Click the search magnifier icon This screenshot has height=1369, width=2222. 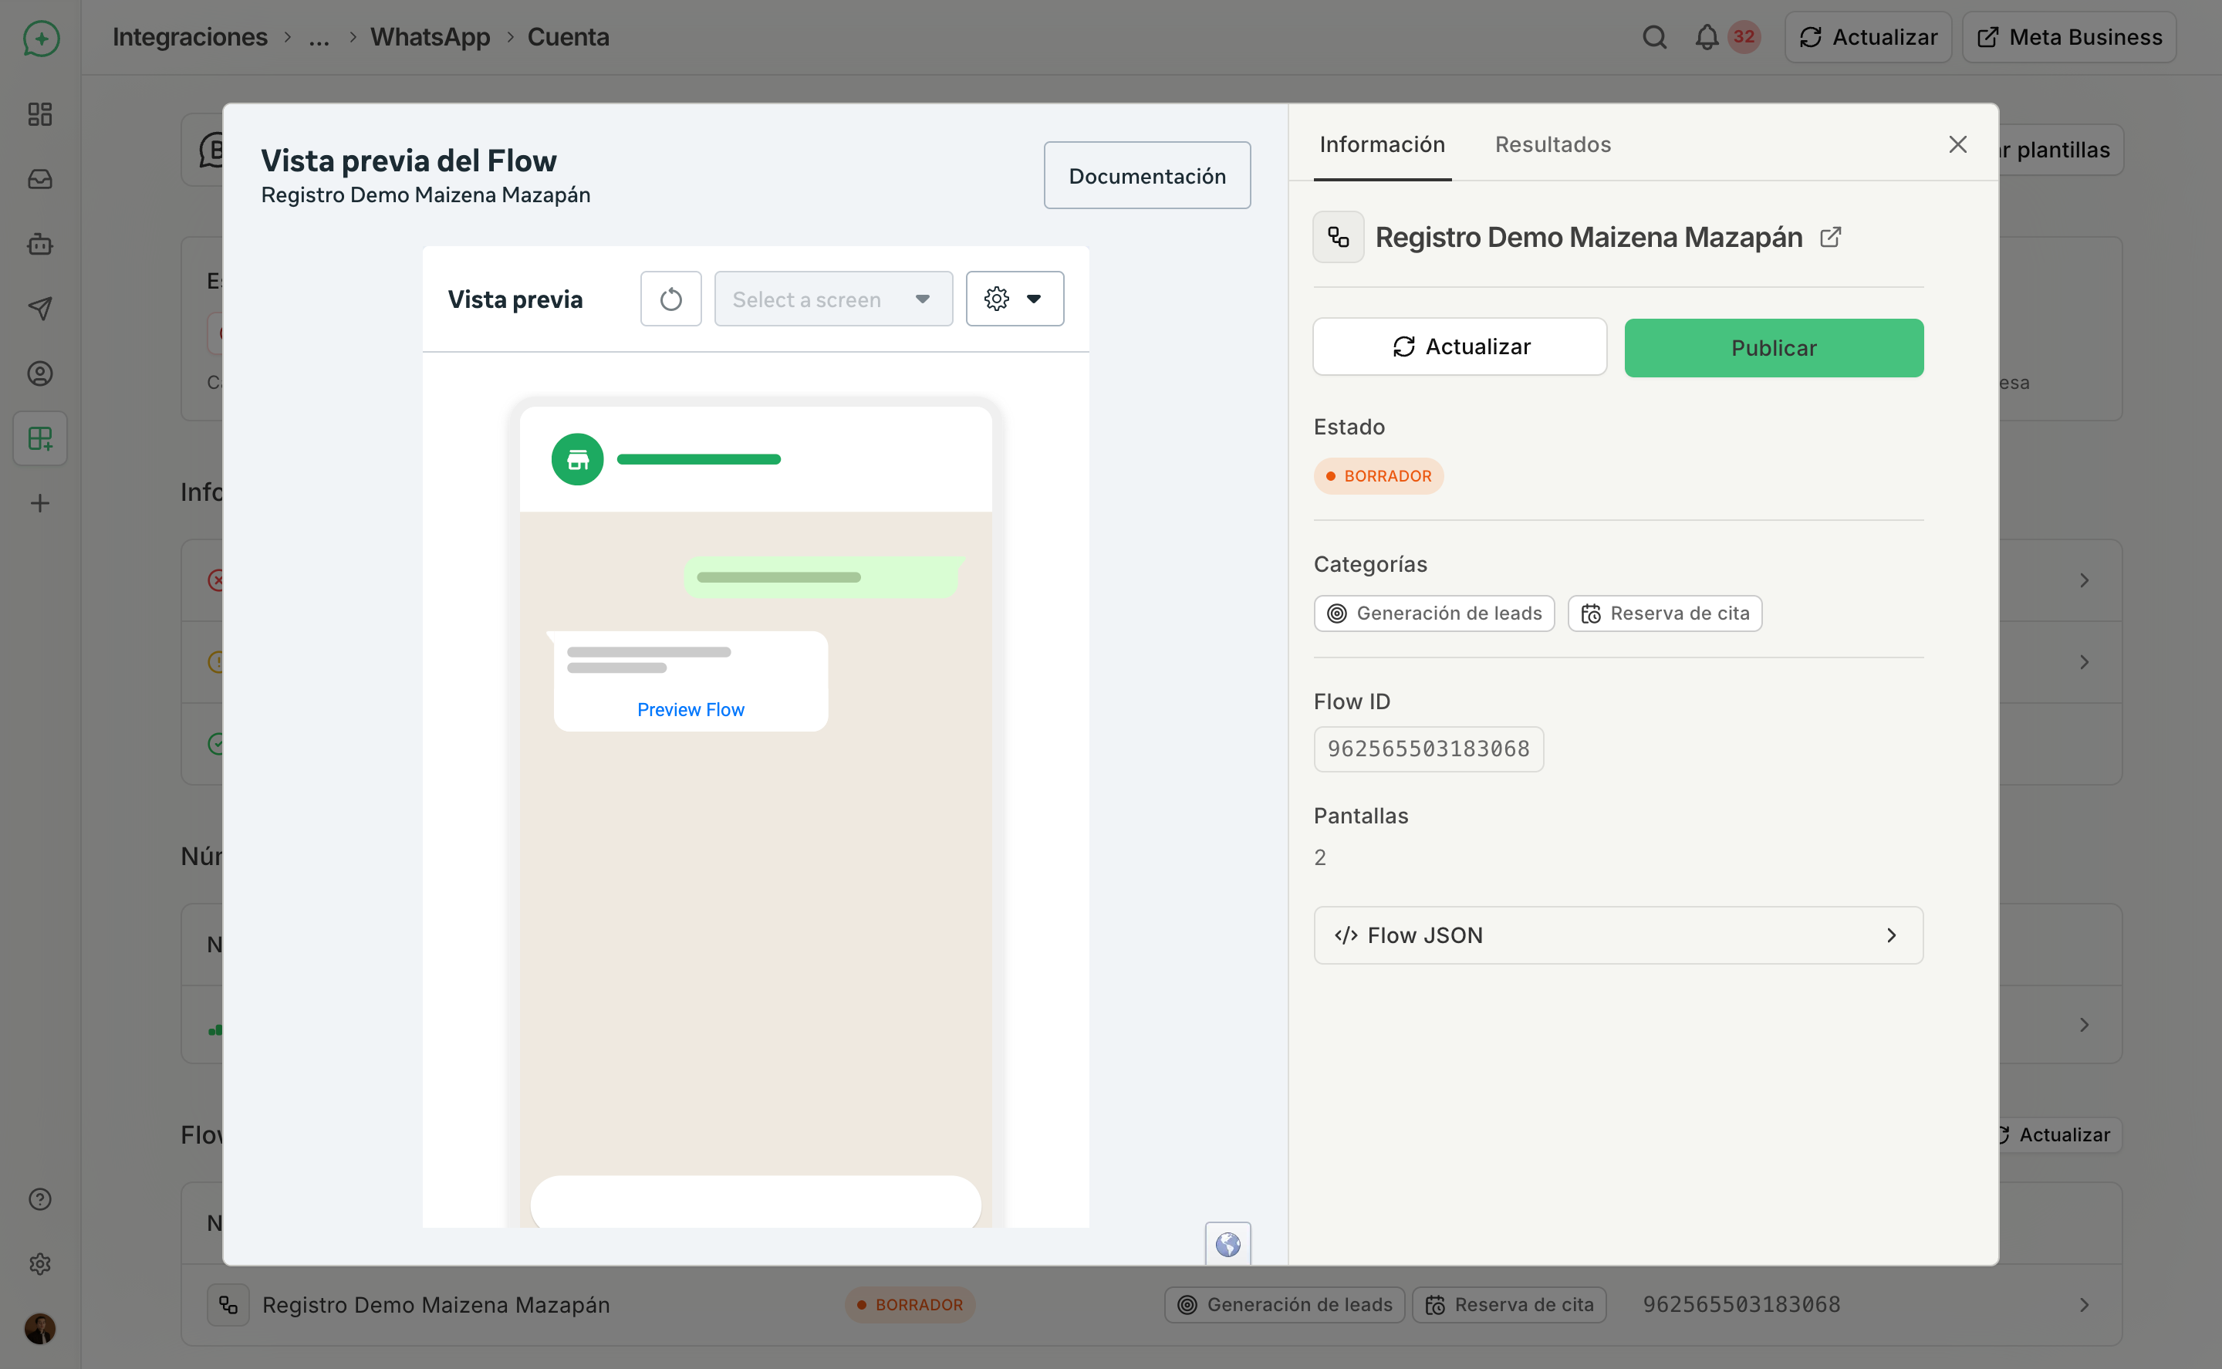(x=1654, y=37)
